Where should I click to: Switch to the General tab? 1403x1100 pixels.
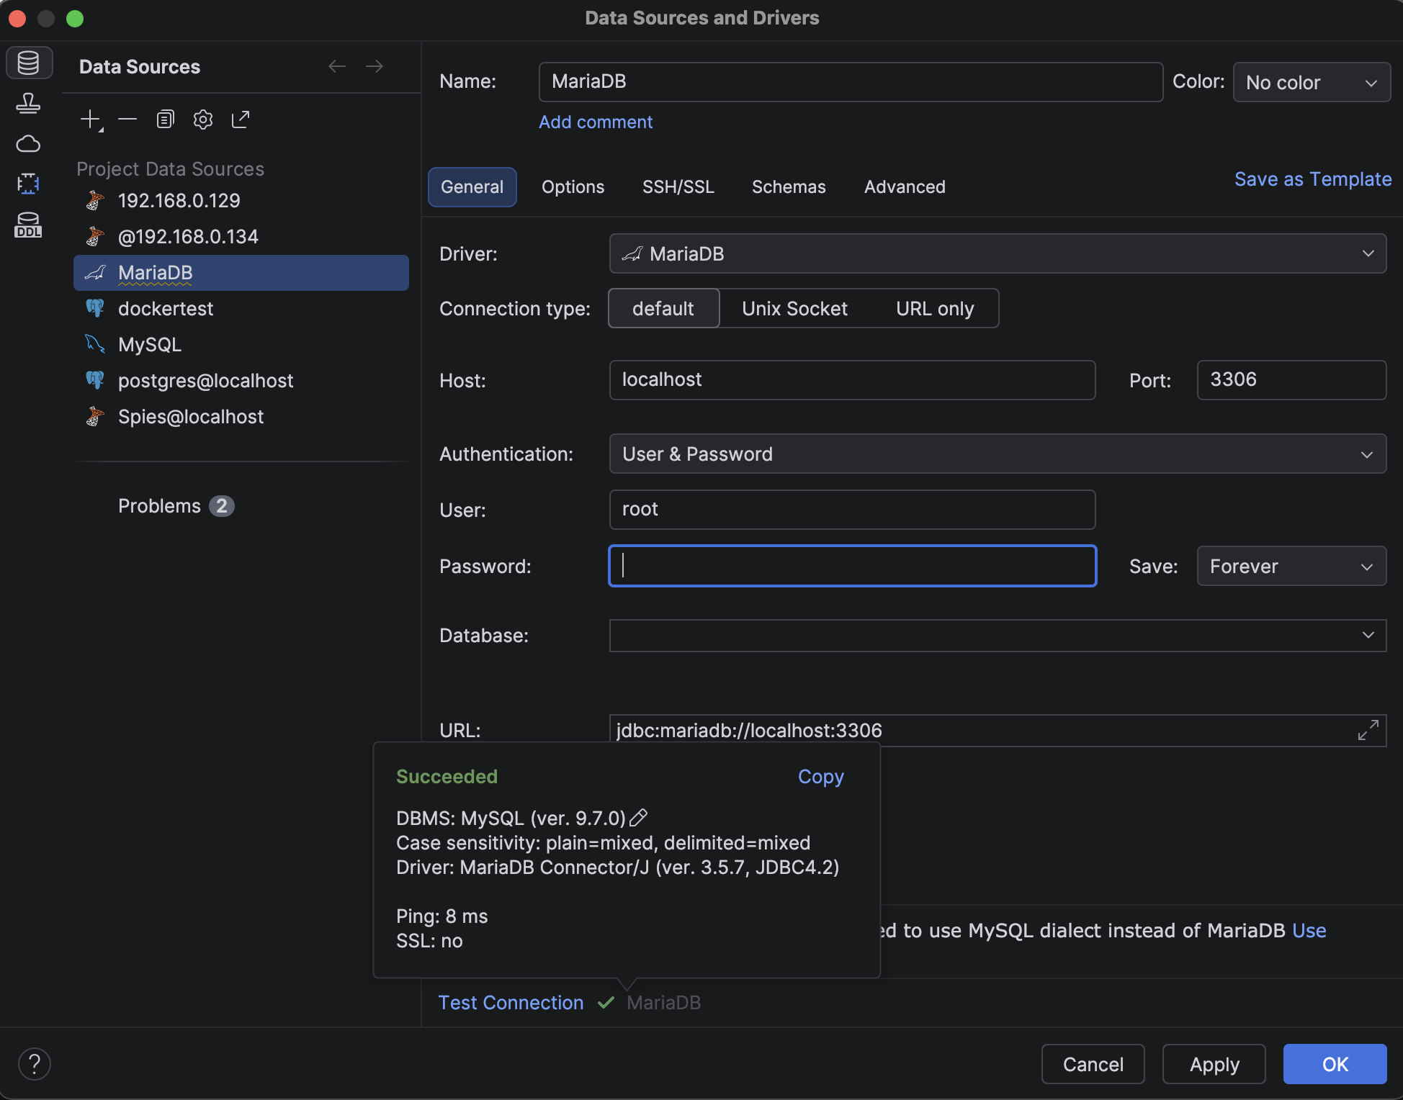tap(472, 187)
